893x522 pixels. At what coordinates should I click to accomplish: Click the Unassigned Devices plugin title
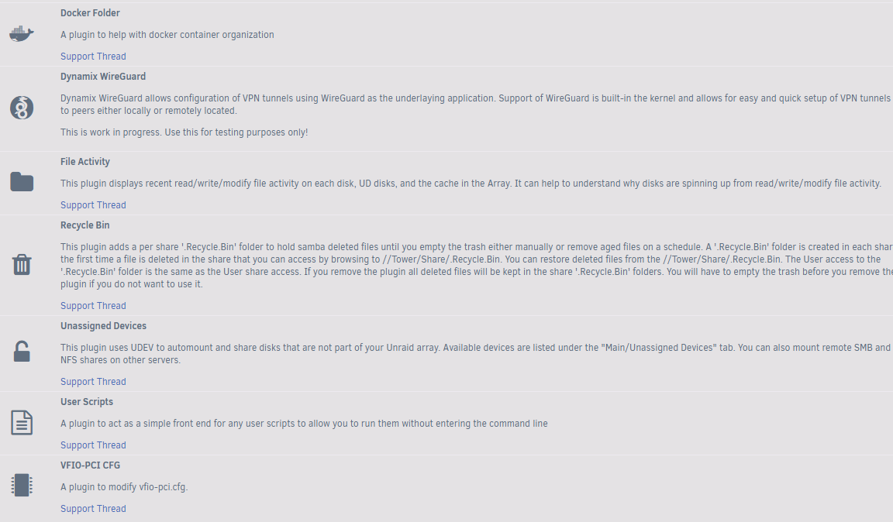tap(103, 326)
